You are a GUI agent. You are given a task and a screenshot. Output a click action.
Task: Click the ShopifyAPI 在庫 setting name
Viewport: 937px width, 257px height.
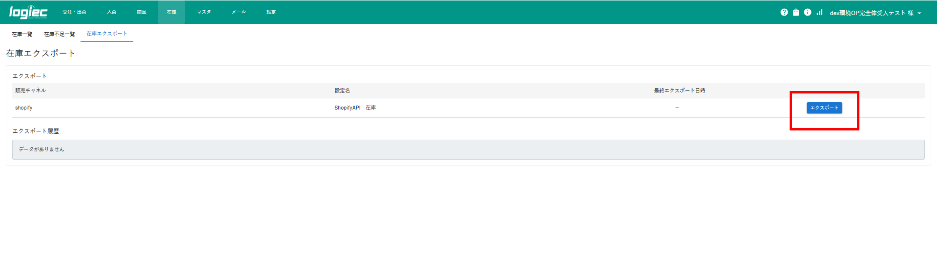tap(355, 108)
